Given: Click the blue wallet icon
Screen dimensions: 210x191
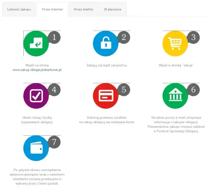Looking at the screenshot, I should pyautogui.click(x=35, y=148).
